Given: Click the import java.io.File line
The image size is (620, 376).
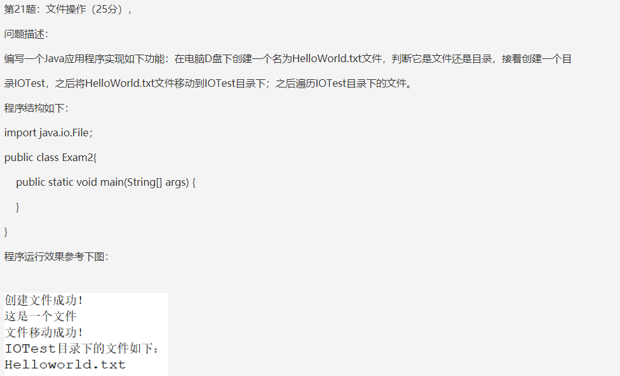Looking at the screenshot, I should pyautogui.click(x=48, y=133).
